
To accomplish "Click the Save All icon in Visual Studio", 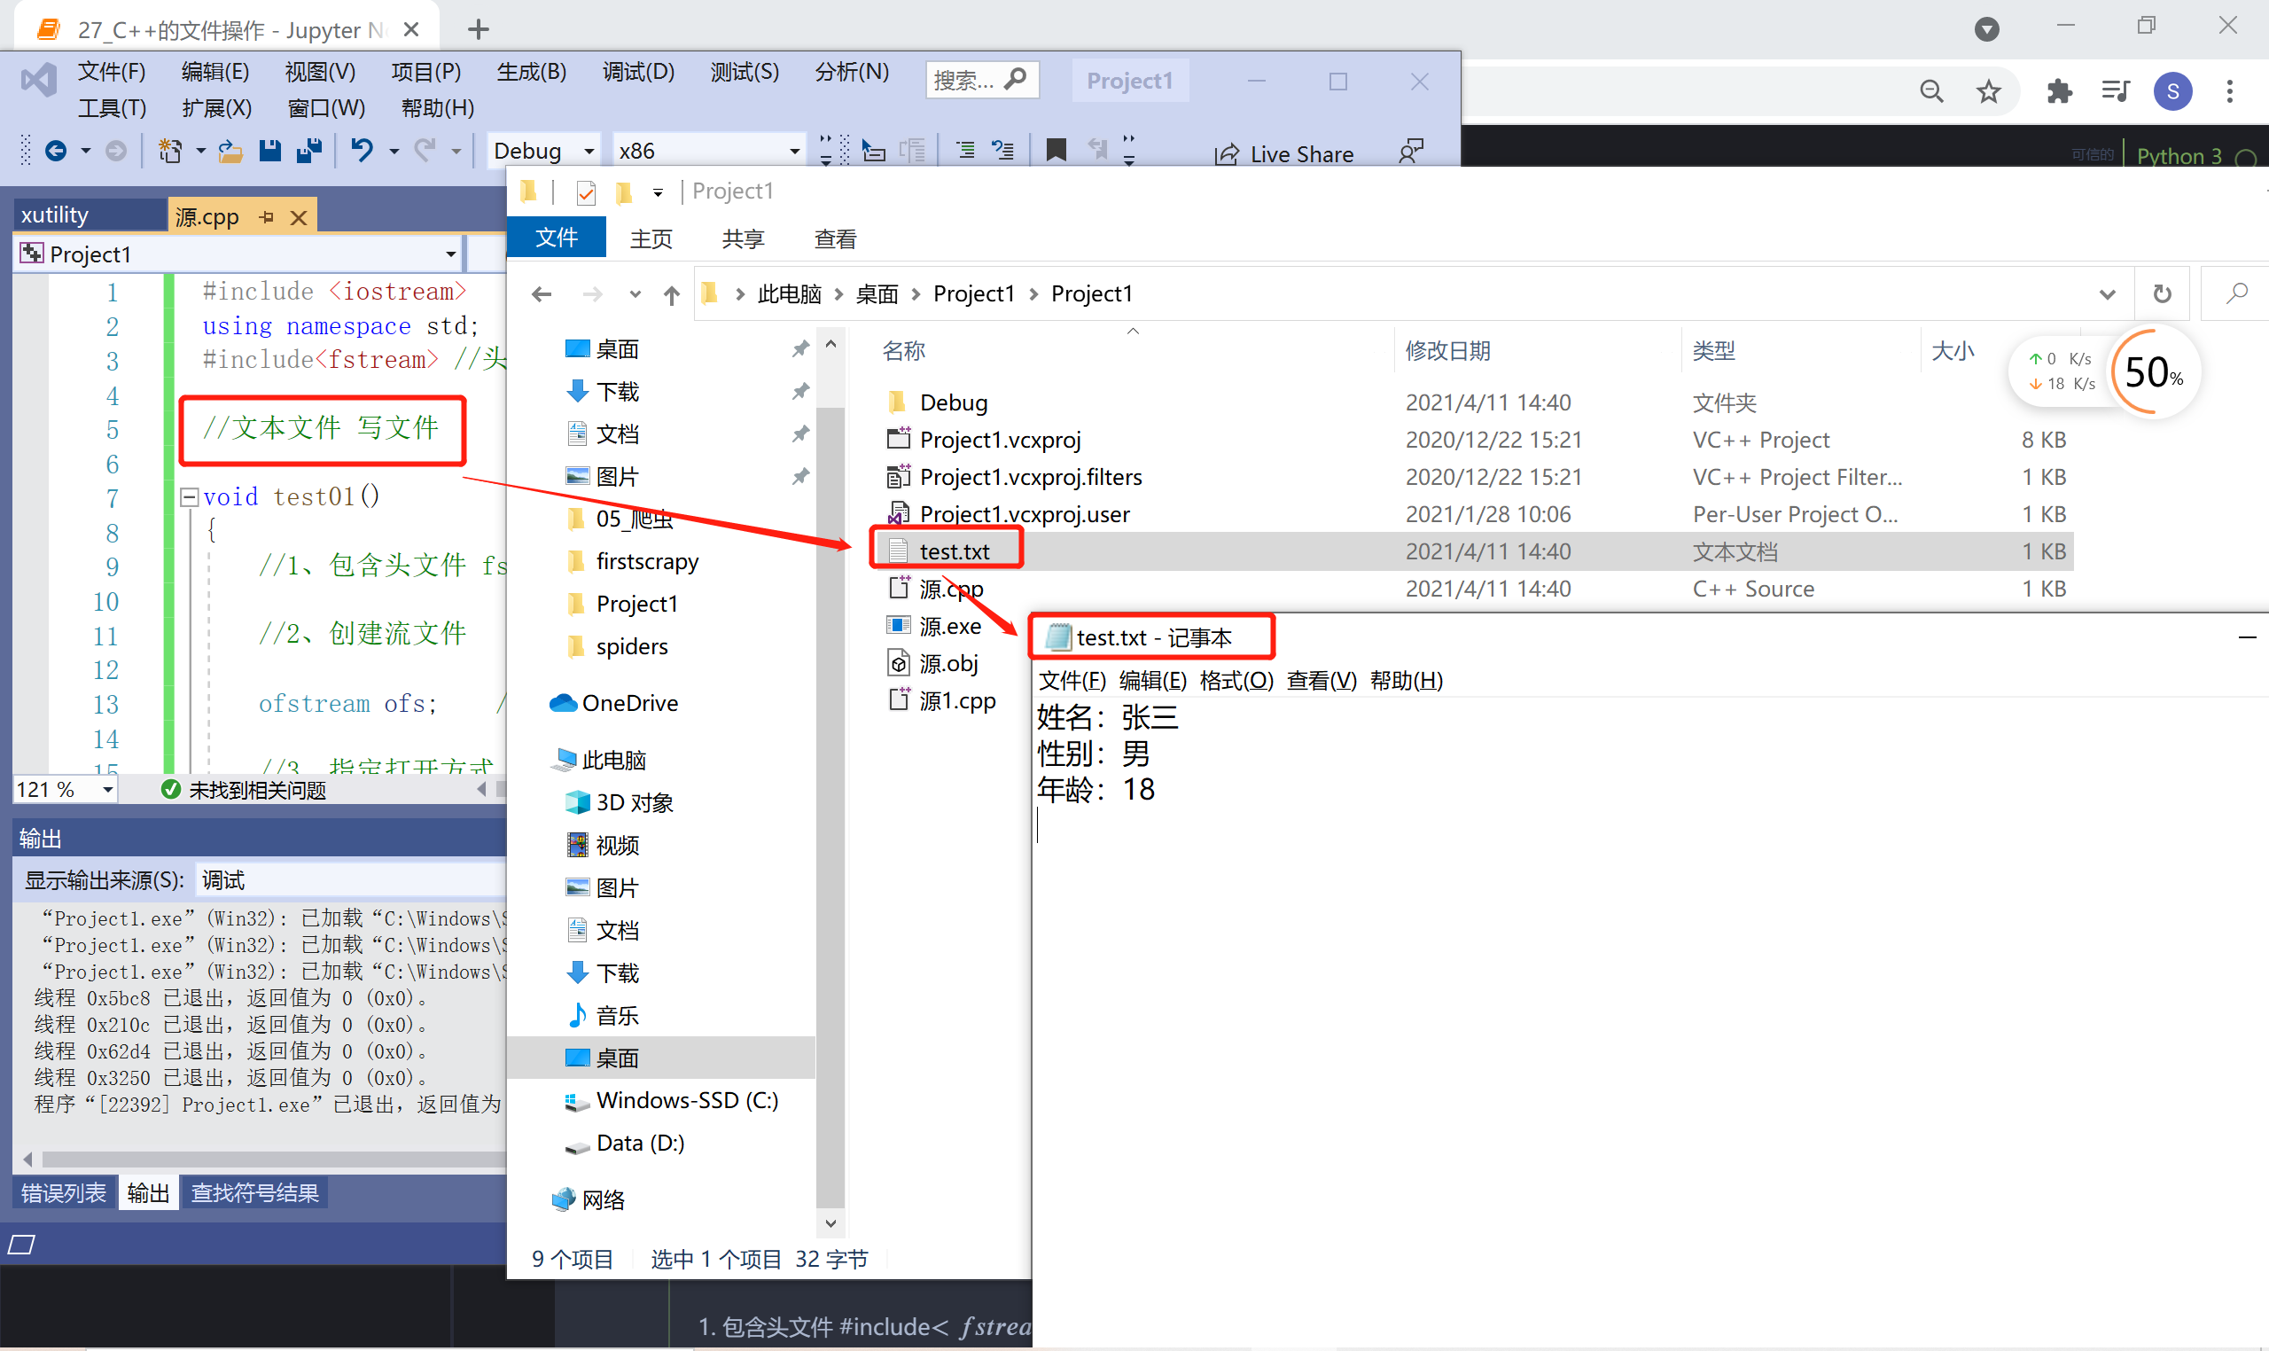I will coord(309,150).
